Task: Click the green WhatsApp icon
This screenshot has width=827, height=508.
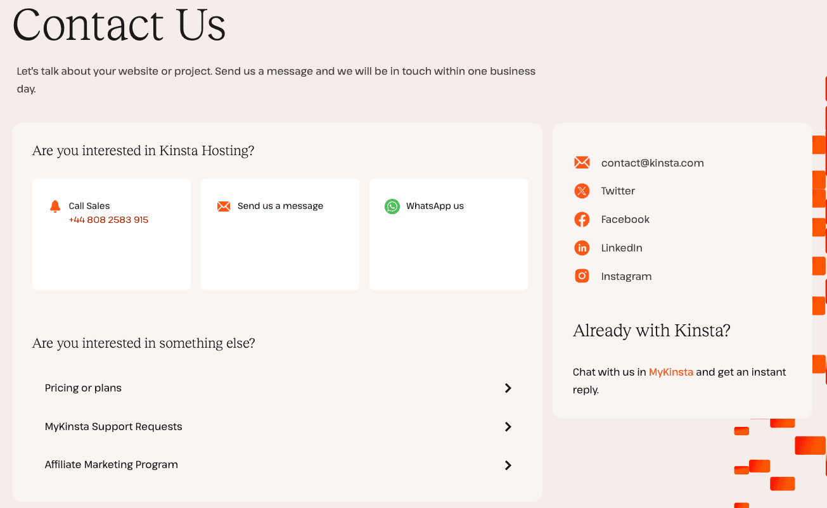Action: pos(392,206)
